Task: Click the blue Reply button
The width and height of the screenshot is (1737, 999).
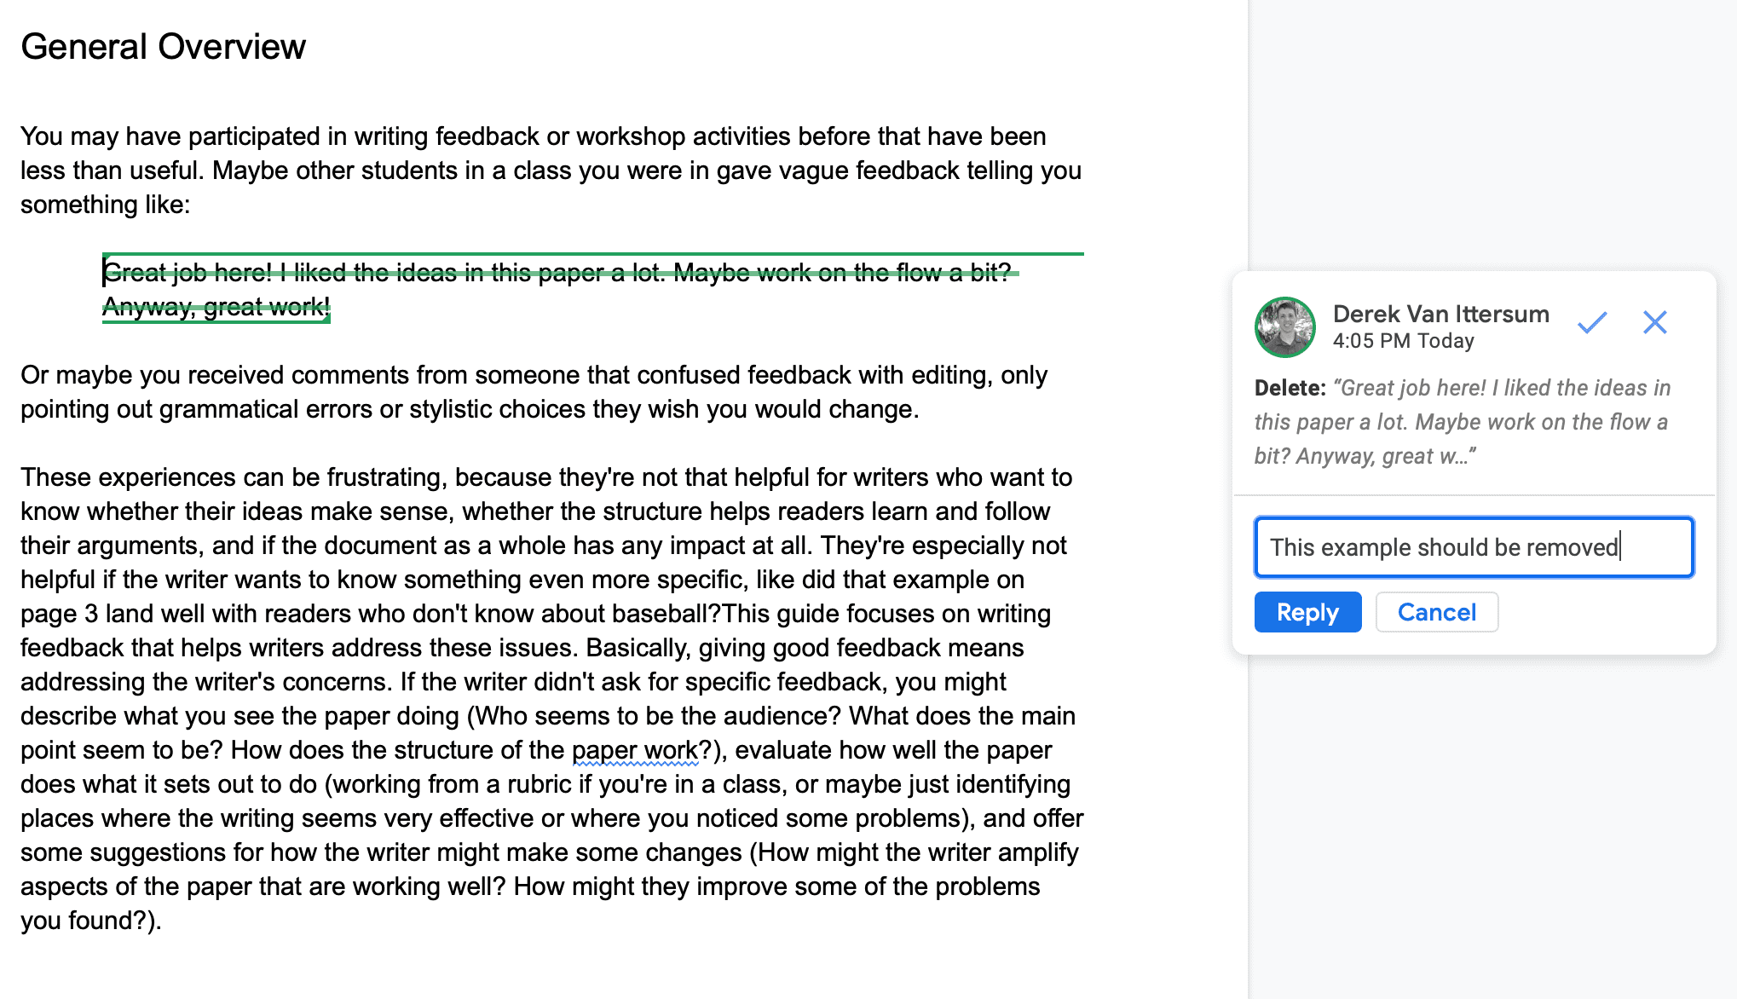Action: (x=1307, y=612)
